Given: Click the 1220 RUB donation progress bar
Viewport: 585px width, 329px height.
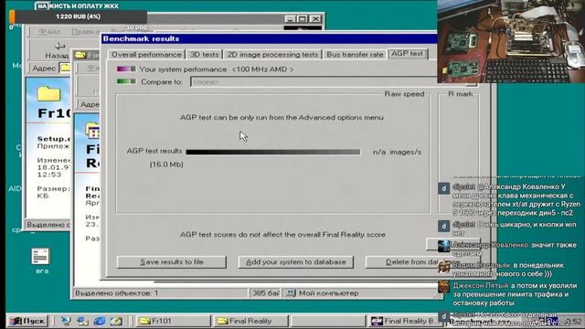Looking at the screenshot, I should pos(78,16).
